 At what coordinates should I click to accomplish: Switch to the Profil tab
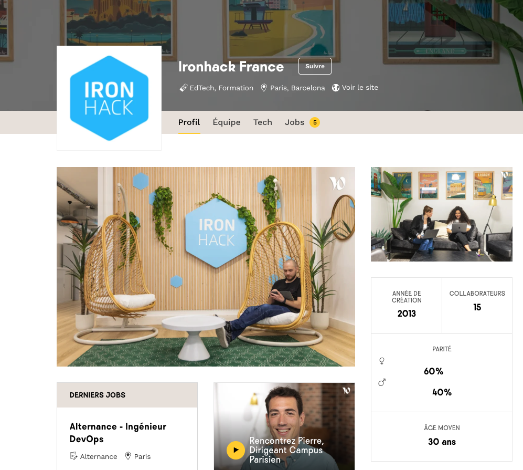tap(189, 122)
